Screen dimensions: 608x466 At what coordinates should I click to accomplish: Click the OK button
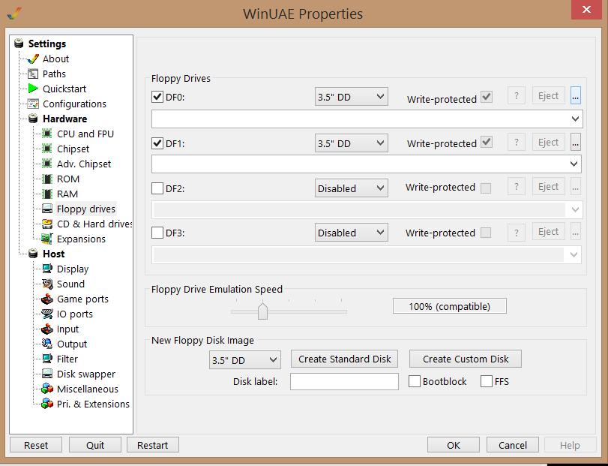tap(454, 445)
